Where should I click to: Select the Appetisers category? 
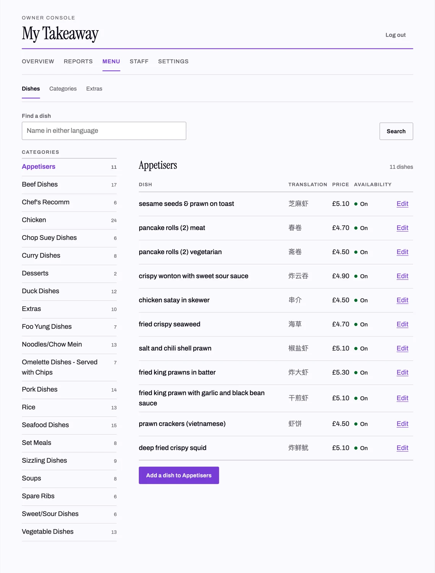[x=69, y=167]
